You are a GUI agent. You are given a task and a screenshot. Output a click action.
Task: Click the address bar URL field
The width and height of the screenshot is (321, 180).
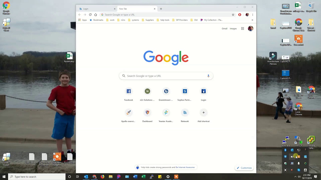[x=166, y=15]
